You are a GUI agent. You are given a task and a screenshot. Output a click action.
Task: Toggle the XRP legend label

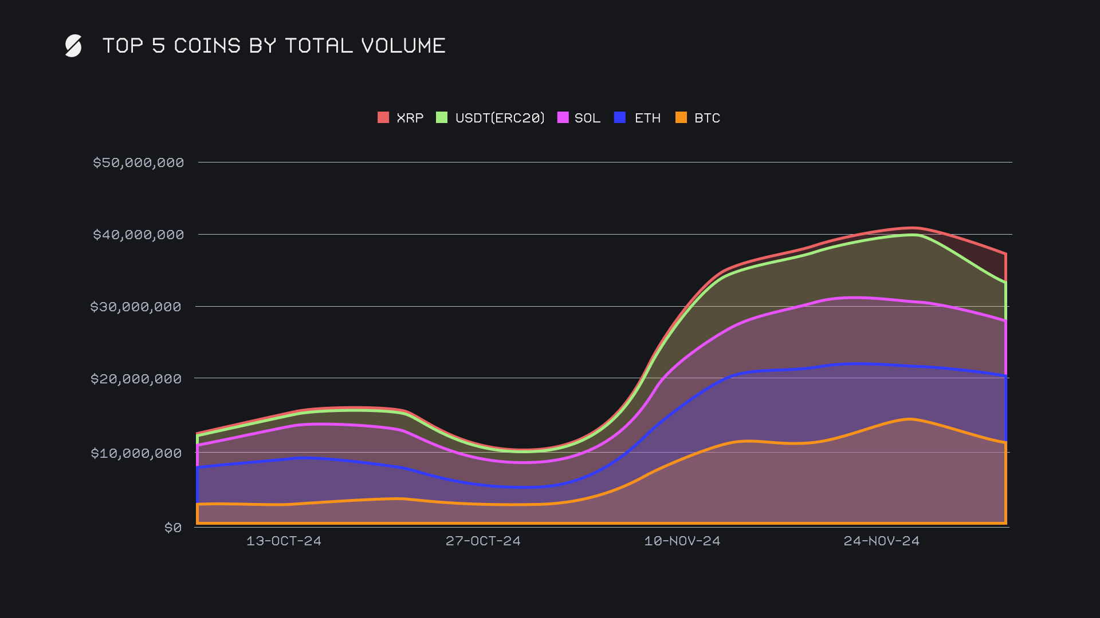pyautogui.click(x=410, y=118)
